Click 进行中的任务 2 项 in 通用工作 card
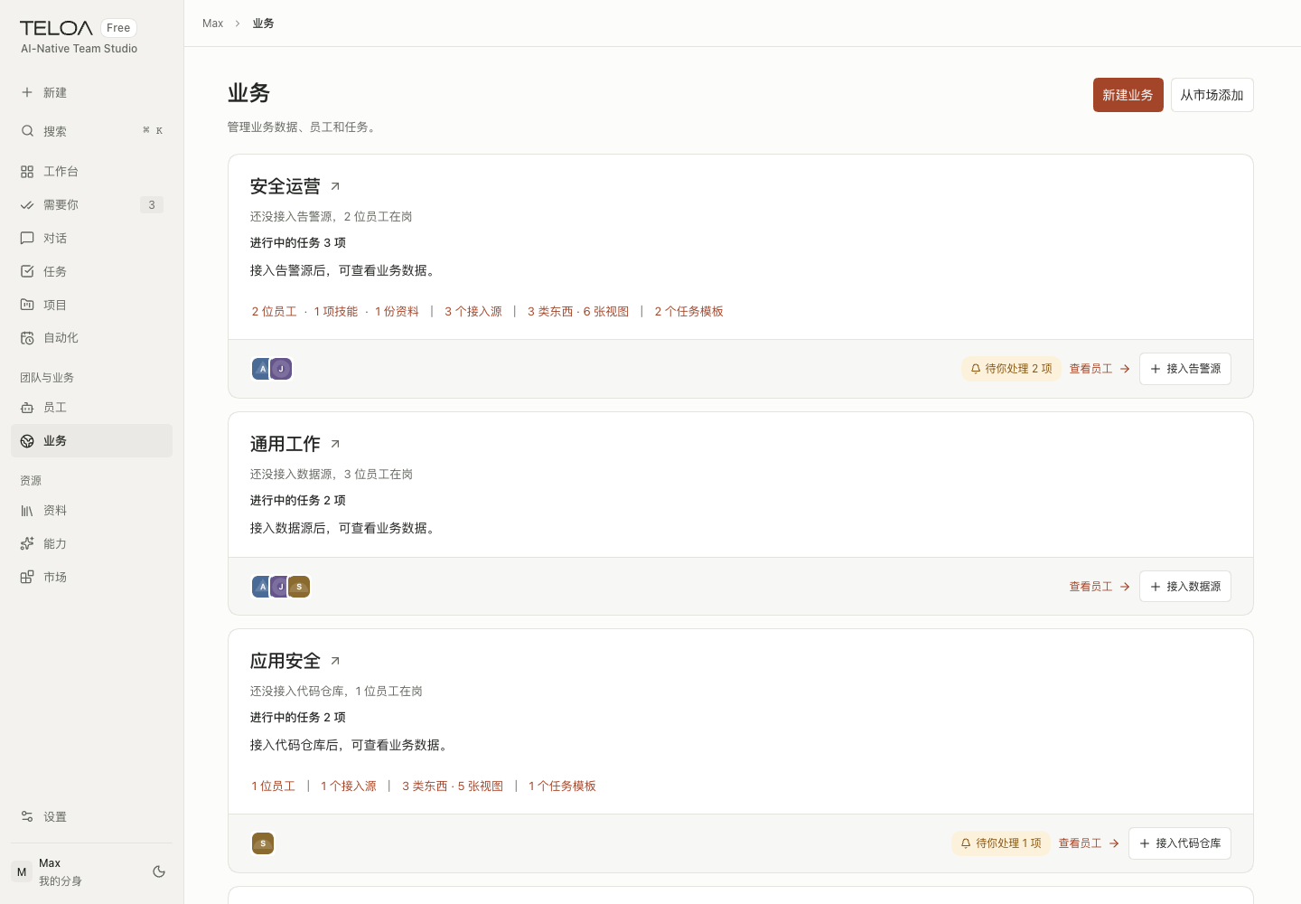Image resolution: width=1301 pixels, height=904 pixels. [x=298, y=500]
